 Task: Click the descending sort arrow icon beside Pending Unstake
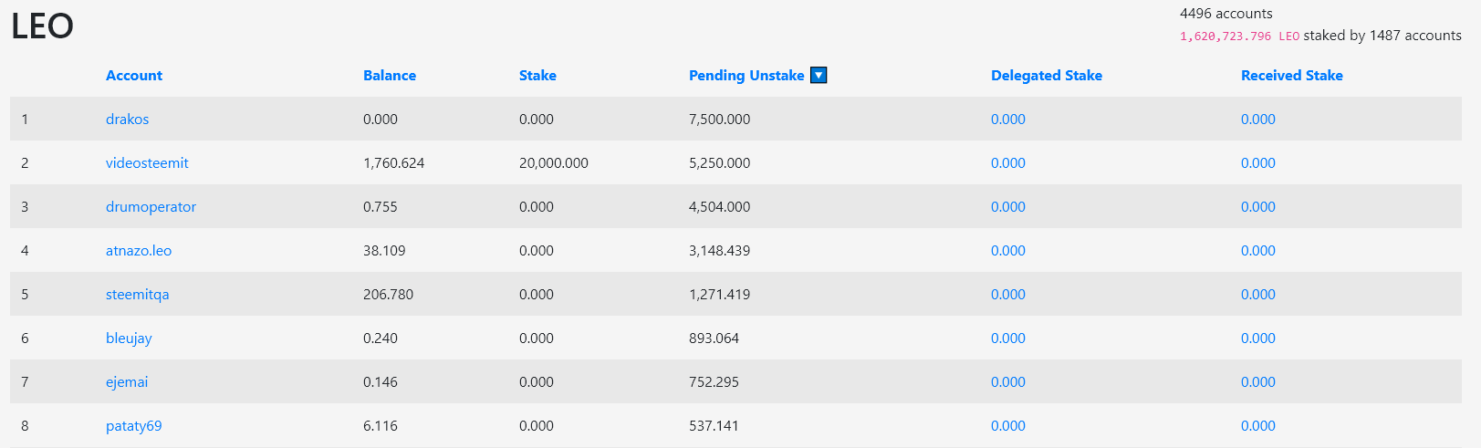[x=819, y=76]
